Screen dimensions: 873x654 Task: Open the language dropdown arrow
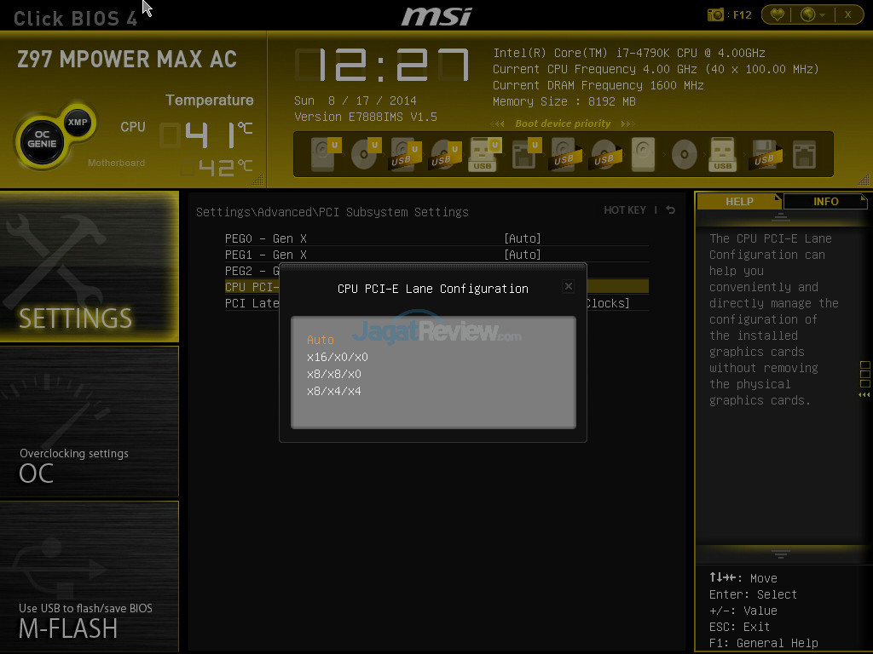tap(823, 15)
